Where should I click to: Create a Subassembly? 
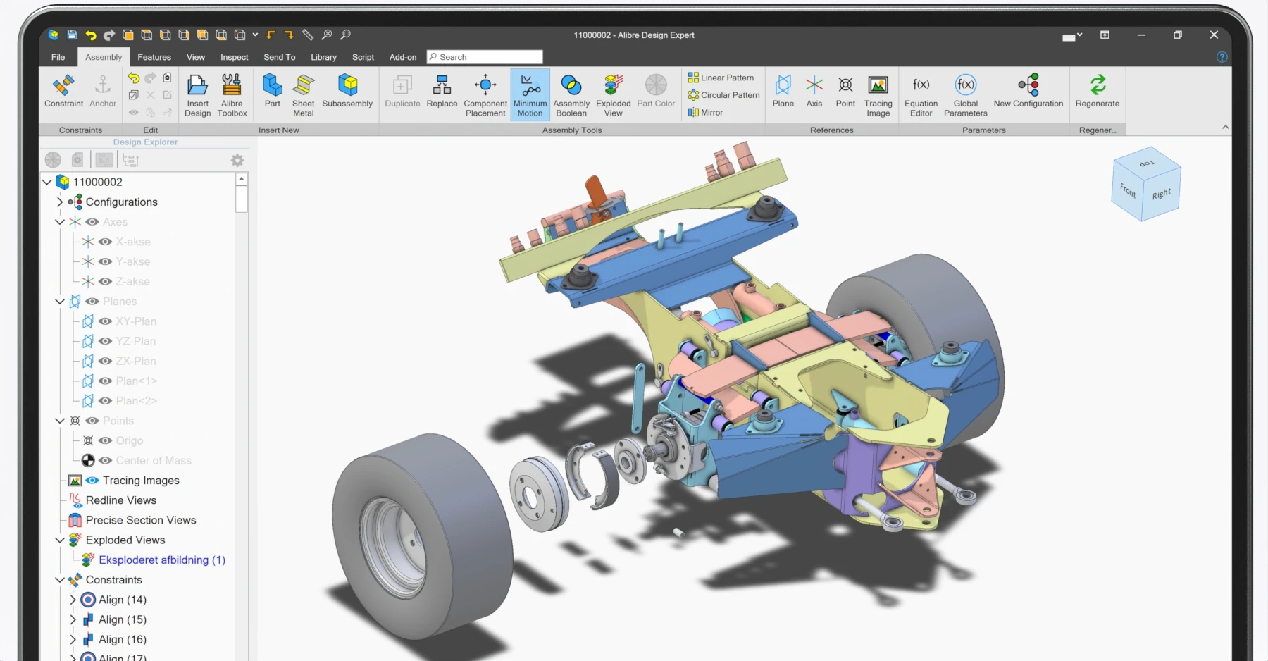347,93
